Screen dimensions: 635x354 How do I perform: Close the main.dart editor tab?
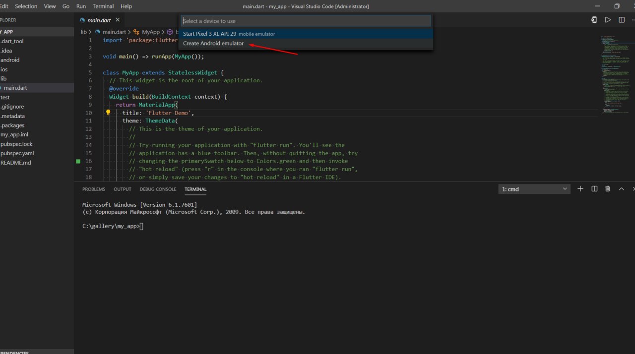point(118,20)
